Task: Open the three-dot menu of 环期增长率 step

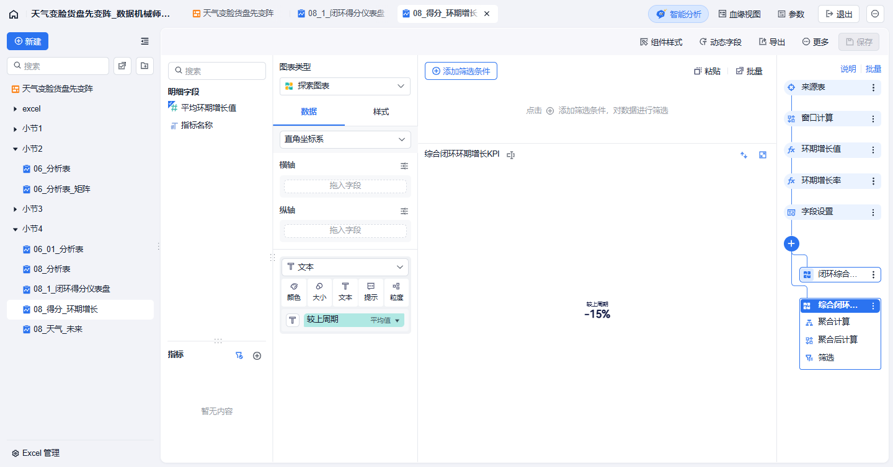Action: coord(873,181)
